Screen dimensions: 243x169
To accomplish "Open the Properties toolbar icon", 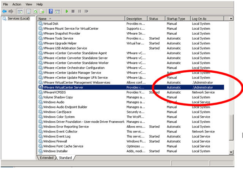I will pyautogui.click(x=28, y=11).
